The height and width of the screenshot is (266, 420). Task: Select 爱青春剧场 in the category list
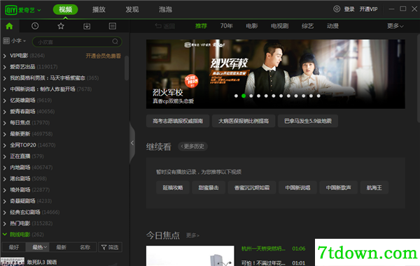(22, 112)
